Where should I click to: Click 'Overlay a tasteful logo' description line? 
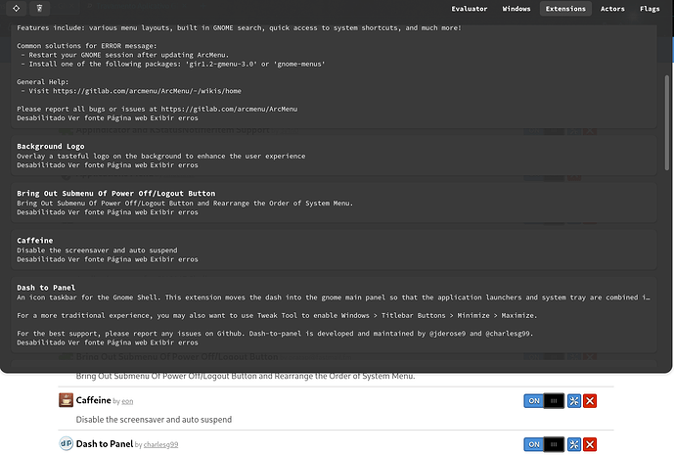coord(161,157)
